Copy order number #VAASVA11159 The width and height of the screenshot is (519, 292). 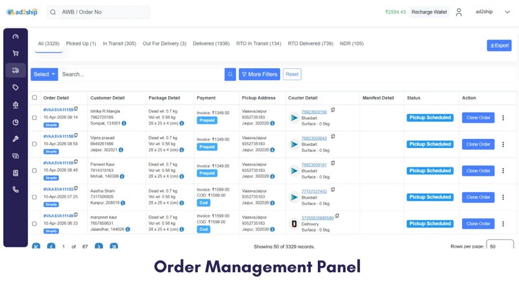pyautogui.click(x=76, y=108)
